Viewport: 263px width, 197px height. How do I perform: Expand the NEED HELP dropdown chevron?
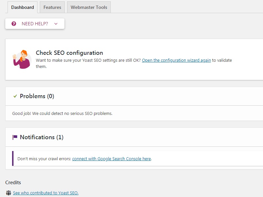[x=56, y=24]
